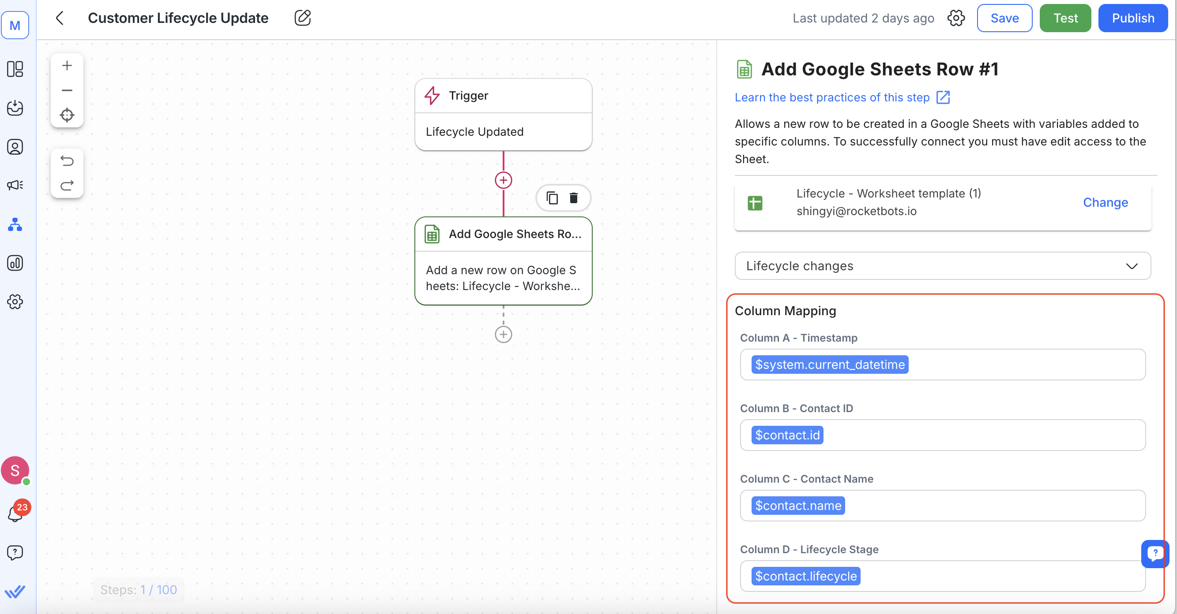The image size is (1177, 614).
Task: Open the notifications bell with 23 badge
Action: coord(15,514)
